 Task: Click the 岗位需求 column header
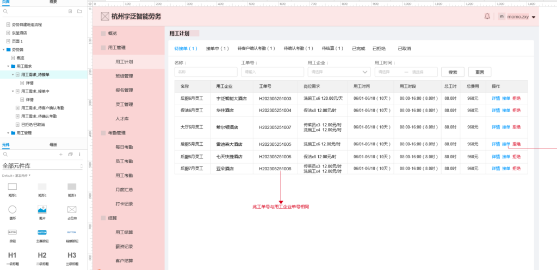tap(323, 86)
